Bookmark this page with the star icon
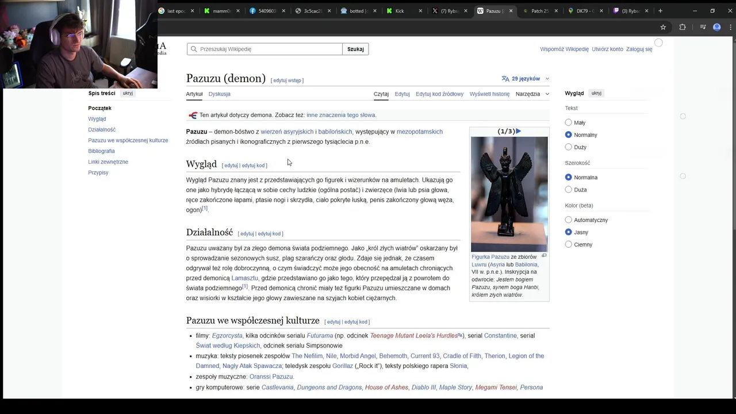 [663, 27]
